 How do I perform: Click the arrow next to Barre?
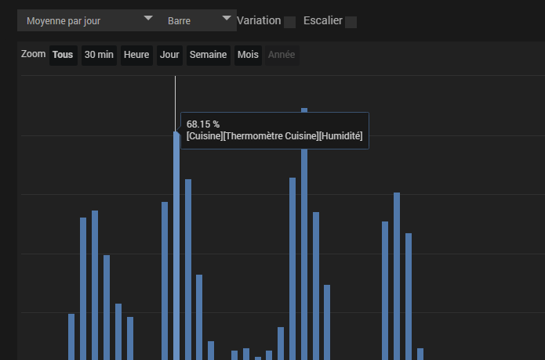tap(227, 18)
